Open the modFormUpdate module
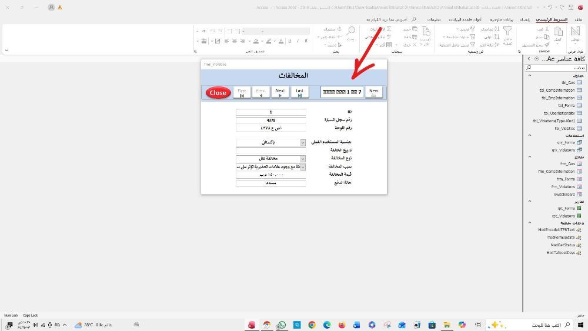 [561, 238]
